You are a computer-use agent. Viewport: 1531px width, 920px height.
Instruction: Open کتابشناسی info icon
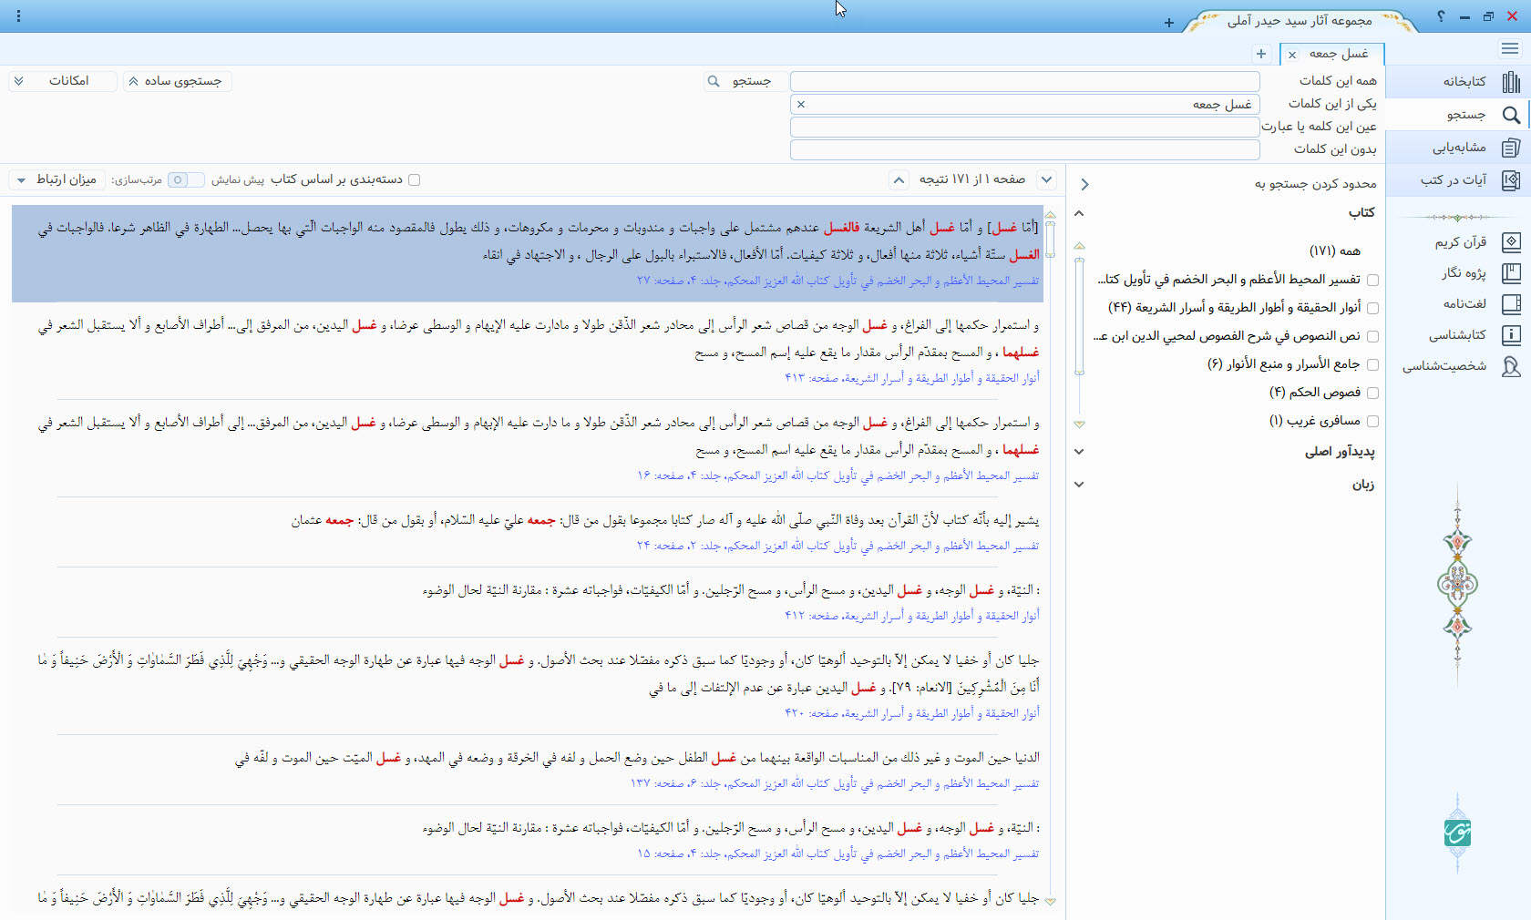click(1510, 335)
